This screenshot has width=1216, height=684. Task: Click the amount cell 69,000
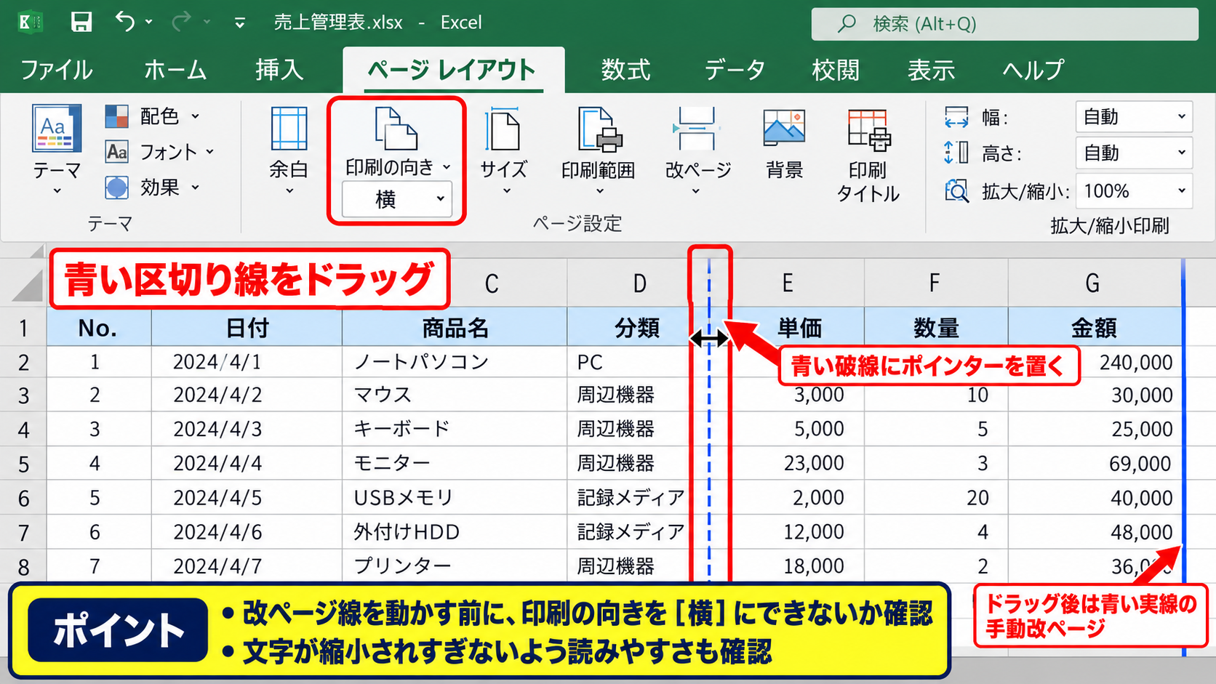coord(1095,463)
